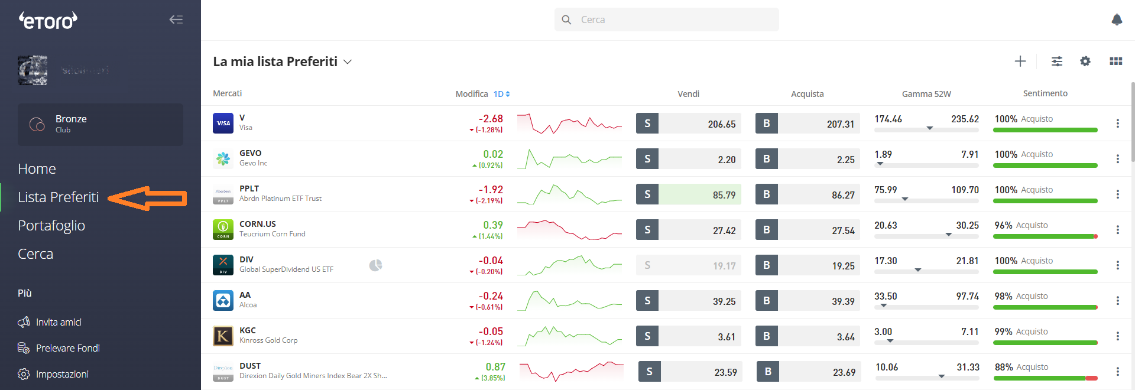Open more options for CORN.US row
Image resolution: width=1135 pixels, height=390 pixels.
(x=1117, y=229)
